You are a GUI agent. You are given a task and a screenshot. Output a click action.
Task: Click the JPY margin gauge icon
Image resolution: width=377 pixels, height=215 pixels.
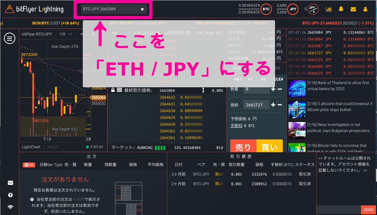[313, 9]
